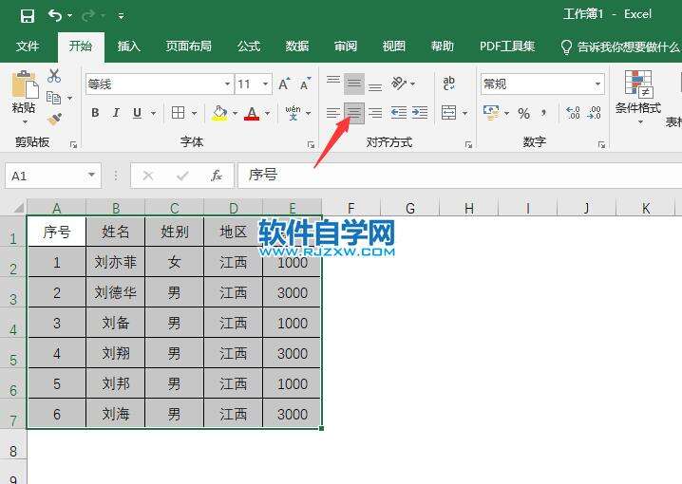Image resolution: width=682 pixels, height=484 pixels.
Task: Open the fill color dropdown arrow
Action: click(236, 113)
